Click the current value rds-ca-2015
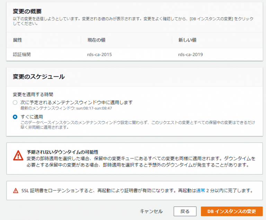Viewport: 266px width, 220px height. pyautogui.click(x=99, y=54)
